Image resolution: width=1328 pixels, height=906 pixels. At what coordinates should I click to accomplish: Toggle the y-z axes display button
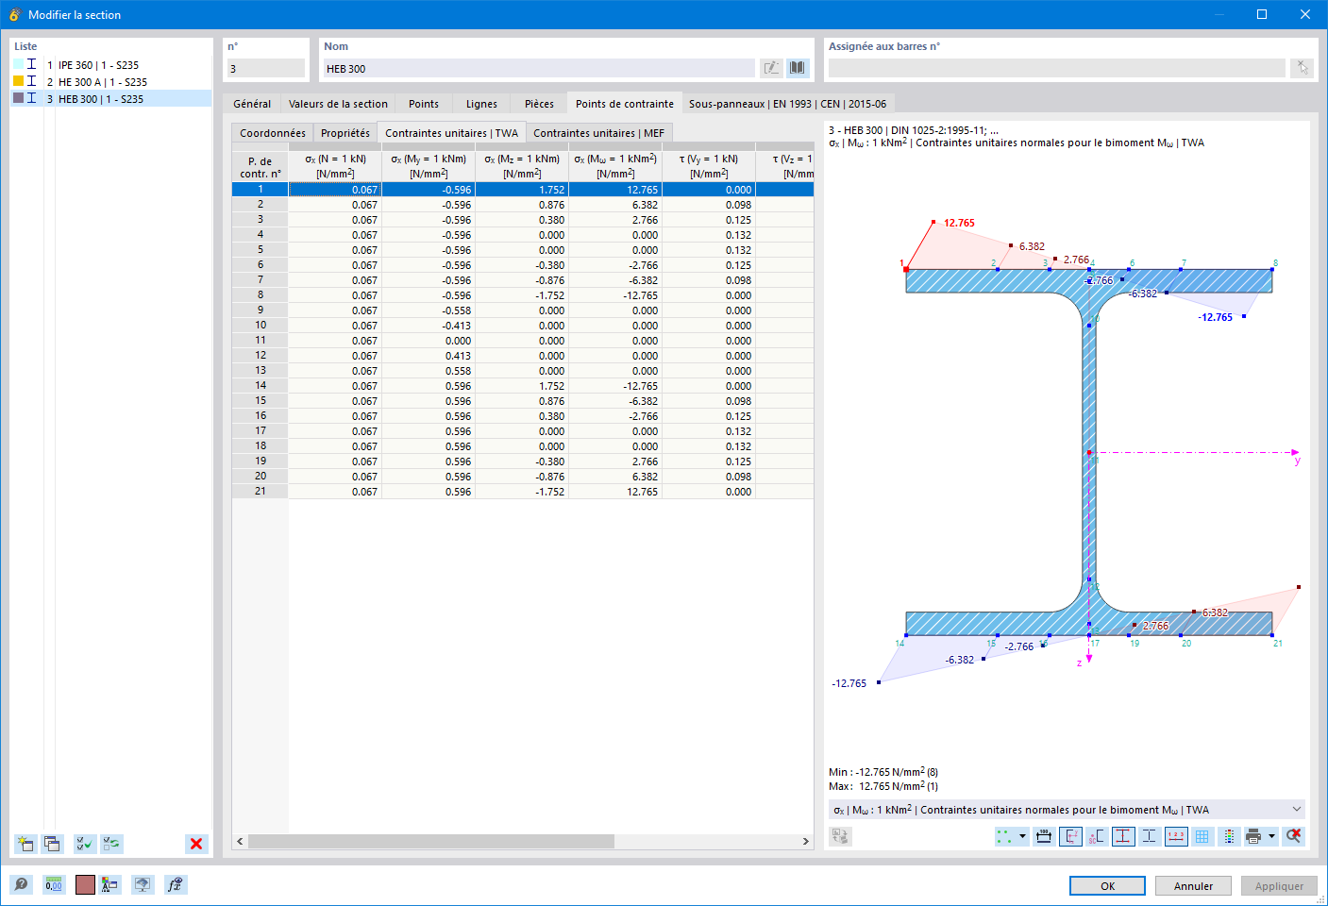click(1070, 836)
